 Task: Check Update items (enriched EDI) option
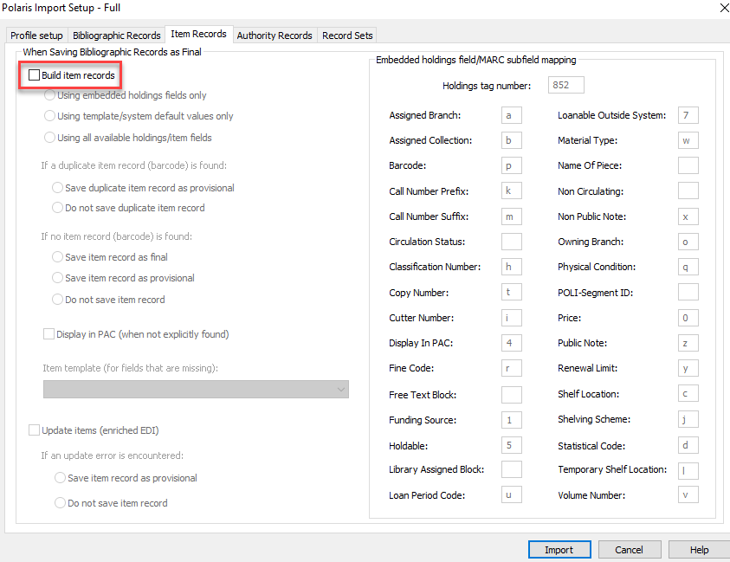point(35,430)
